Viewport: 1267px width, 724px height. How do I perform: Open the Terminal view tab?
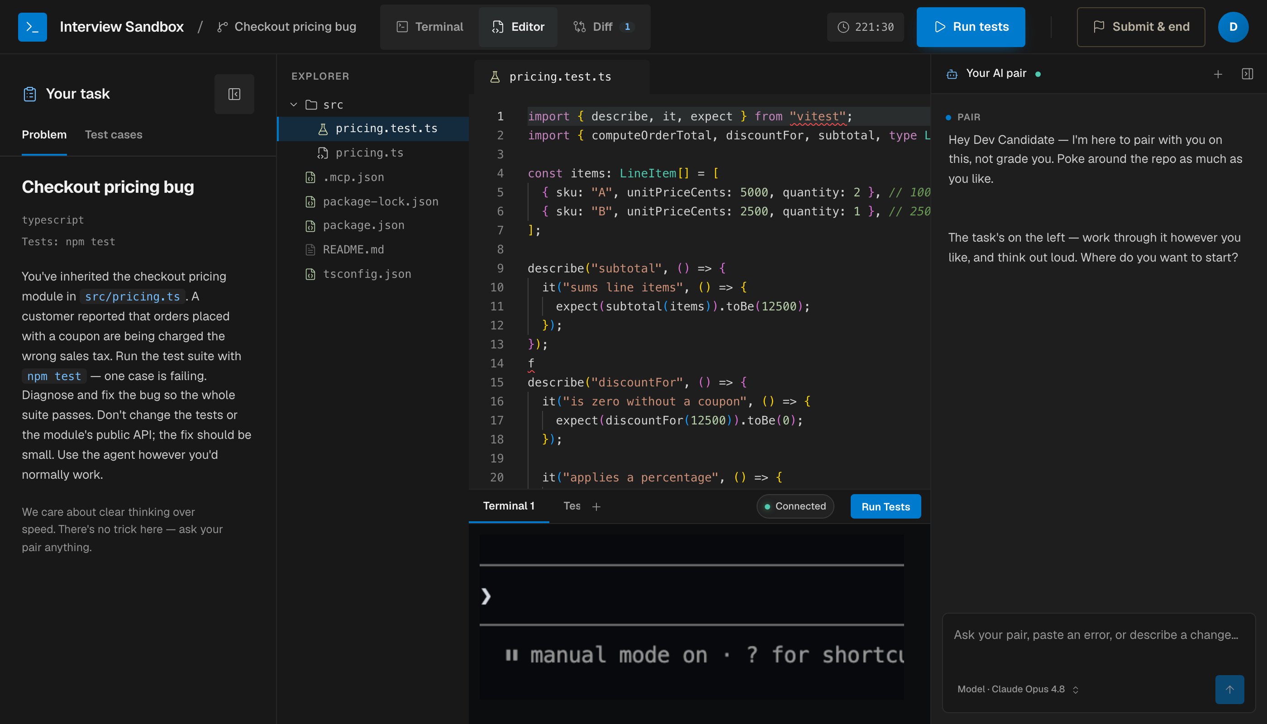click(429, 27)
